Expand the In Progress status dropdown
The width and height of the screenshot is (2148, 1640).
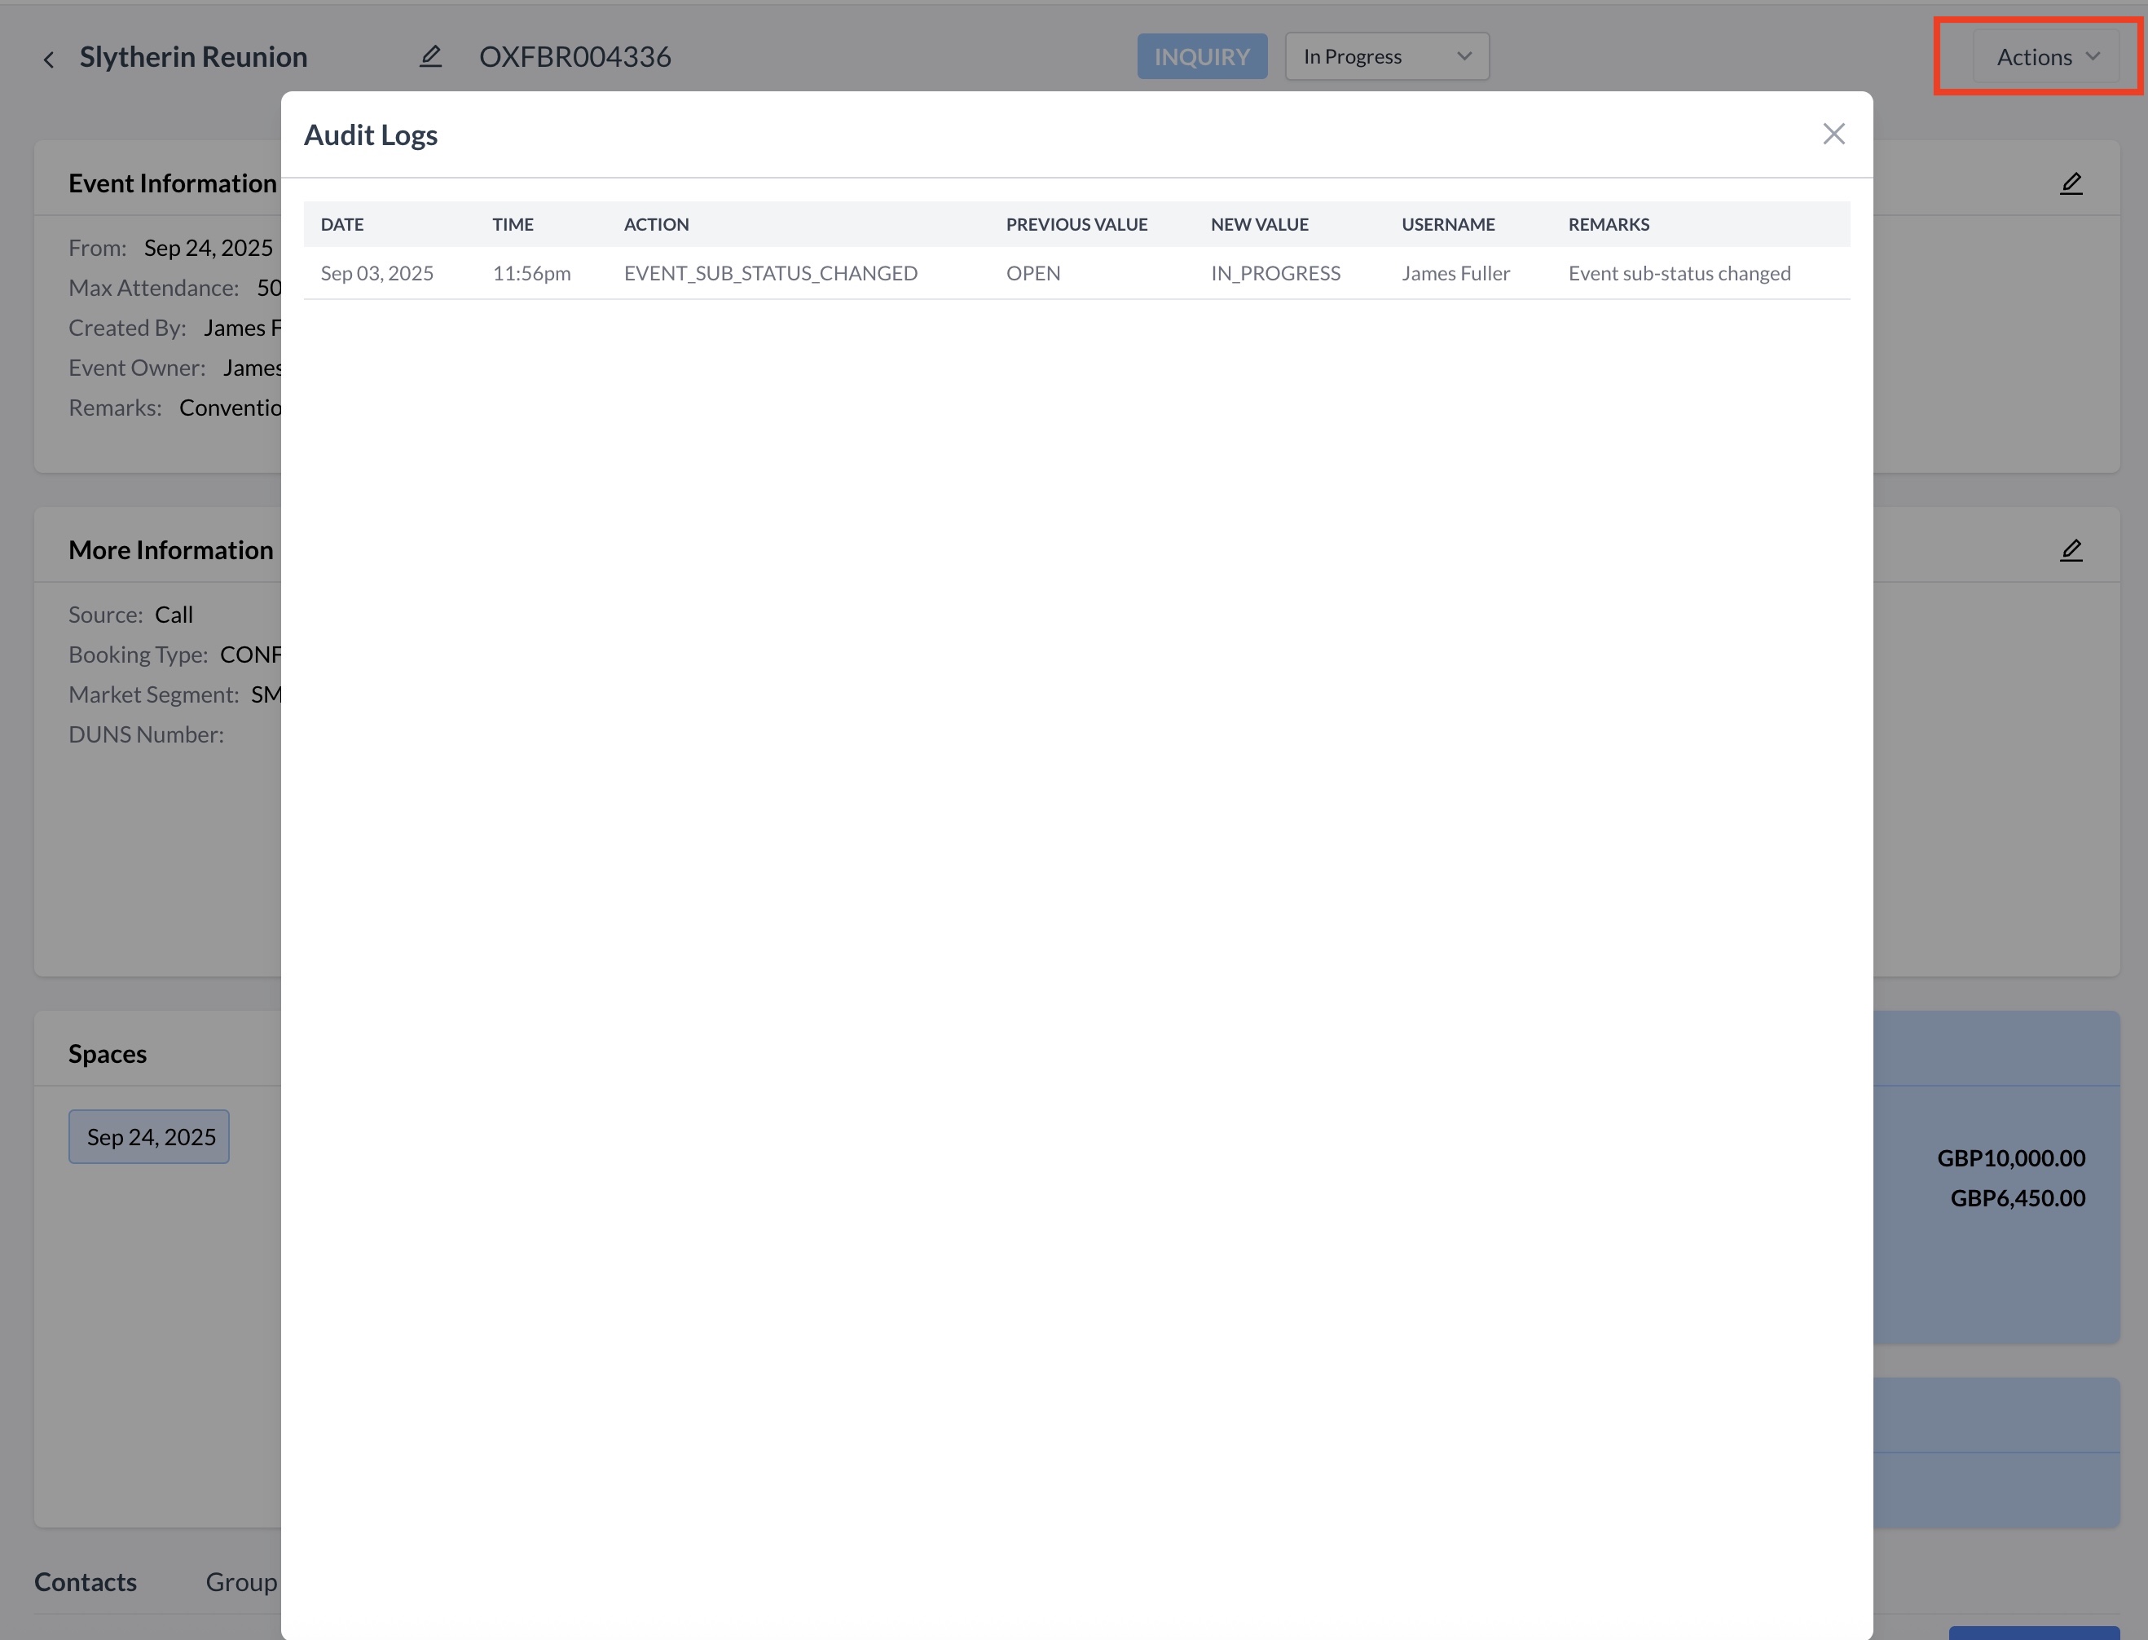[x=1384, y=56]
